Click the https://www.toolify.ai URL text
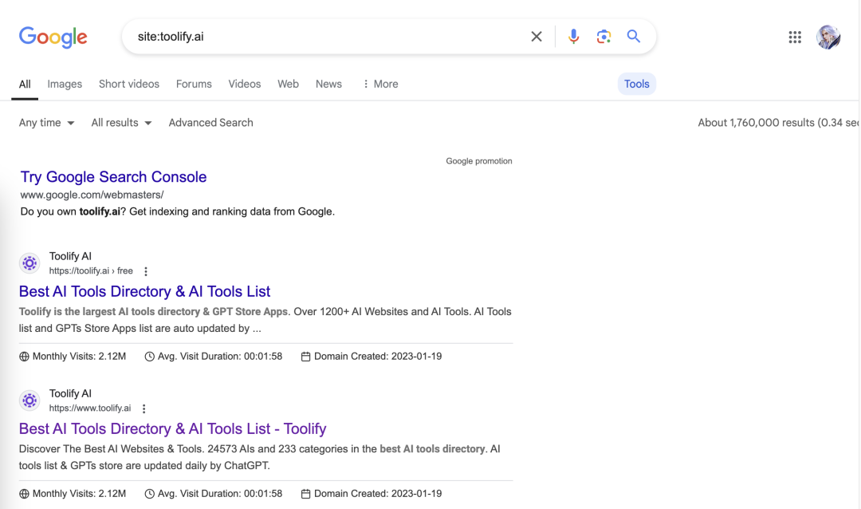Screen dimensions: 861x509 pyautogui.click(x=90, y=408)
